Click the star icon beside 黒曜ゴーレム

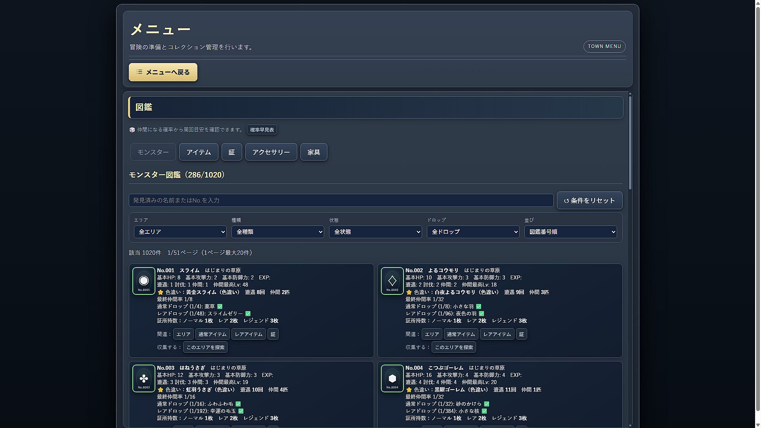pyautogui.click(x=409, y=390)
